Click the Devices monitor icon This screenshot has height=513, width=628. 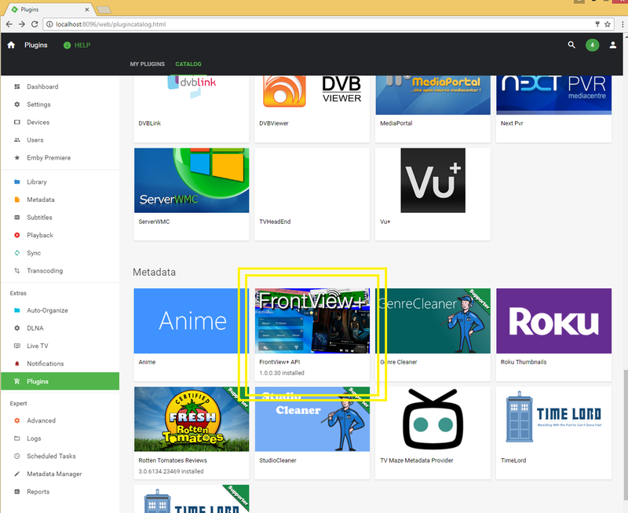click(x=16, y=123)
